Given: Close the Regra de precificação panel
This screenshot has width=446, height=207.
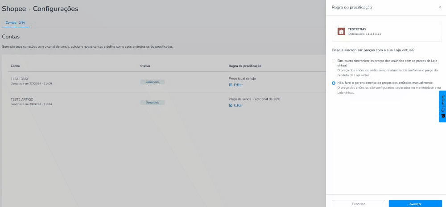Looking at the screenshot, I should tap(440, 8).
